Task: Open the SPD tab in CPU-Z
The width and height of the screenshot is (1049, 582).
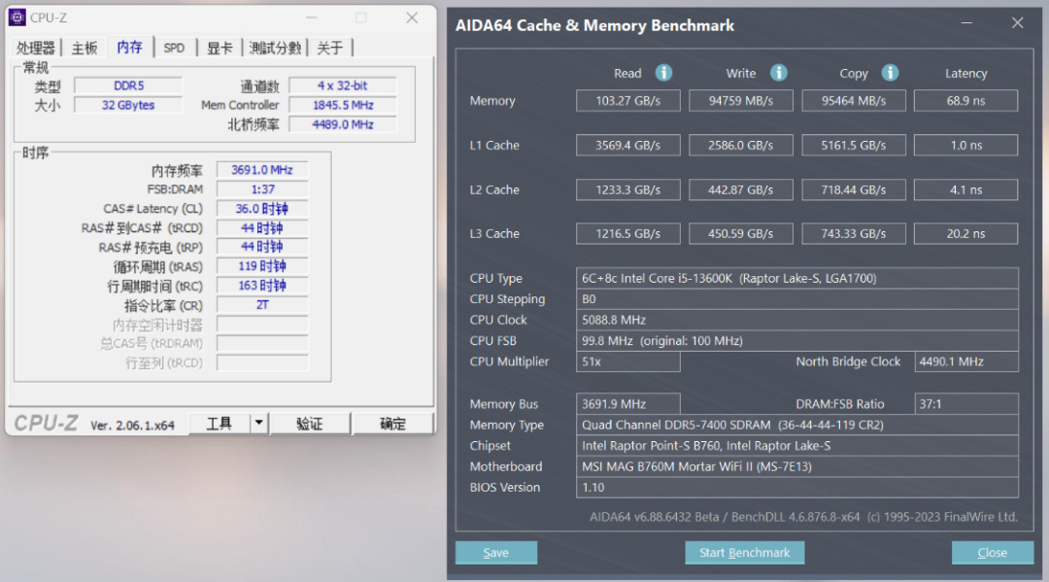Action: pos(174,48)
